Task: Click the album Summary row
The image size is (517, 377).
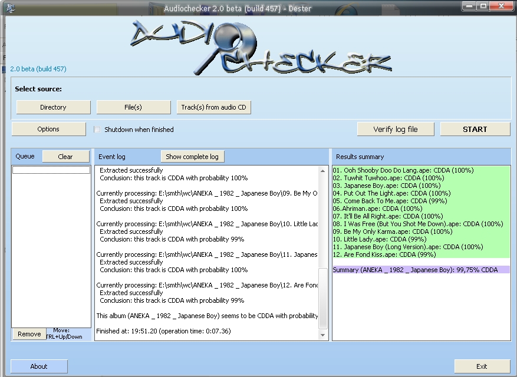Action: (415, 270)
